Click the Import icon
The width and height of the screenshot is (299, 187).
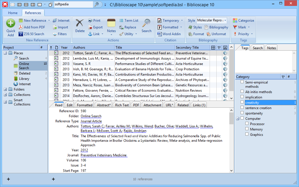coord(55,27)
